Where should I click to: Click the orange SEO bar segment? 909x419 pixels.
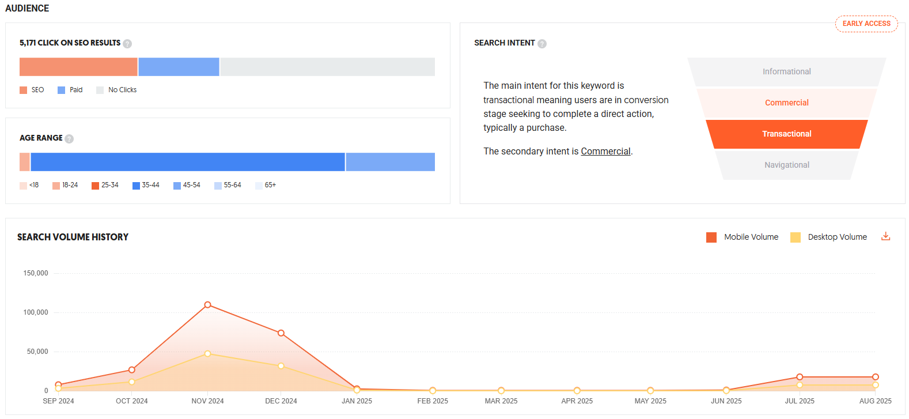78,67
